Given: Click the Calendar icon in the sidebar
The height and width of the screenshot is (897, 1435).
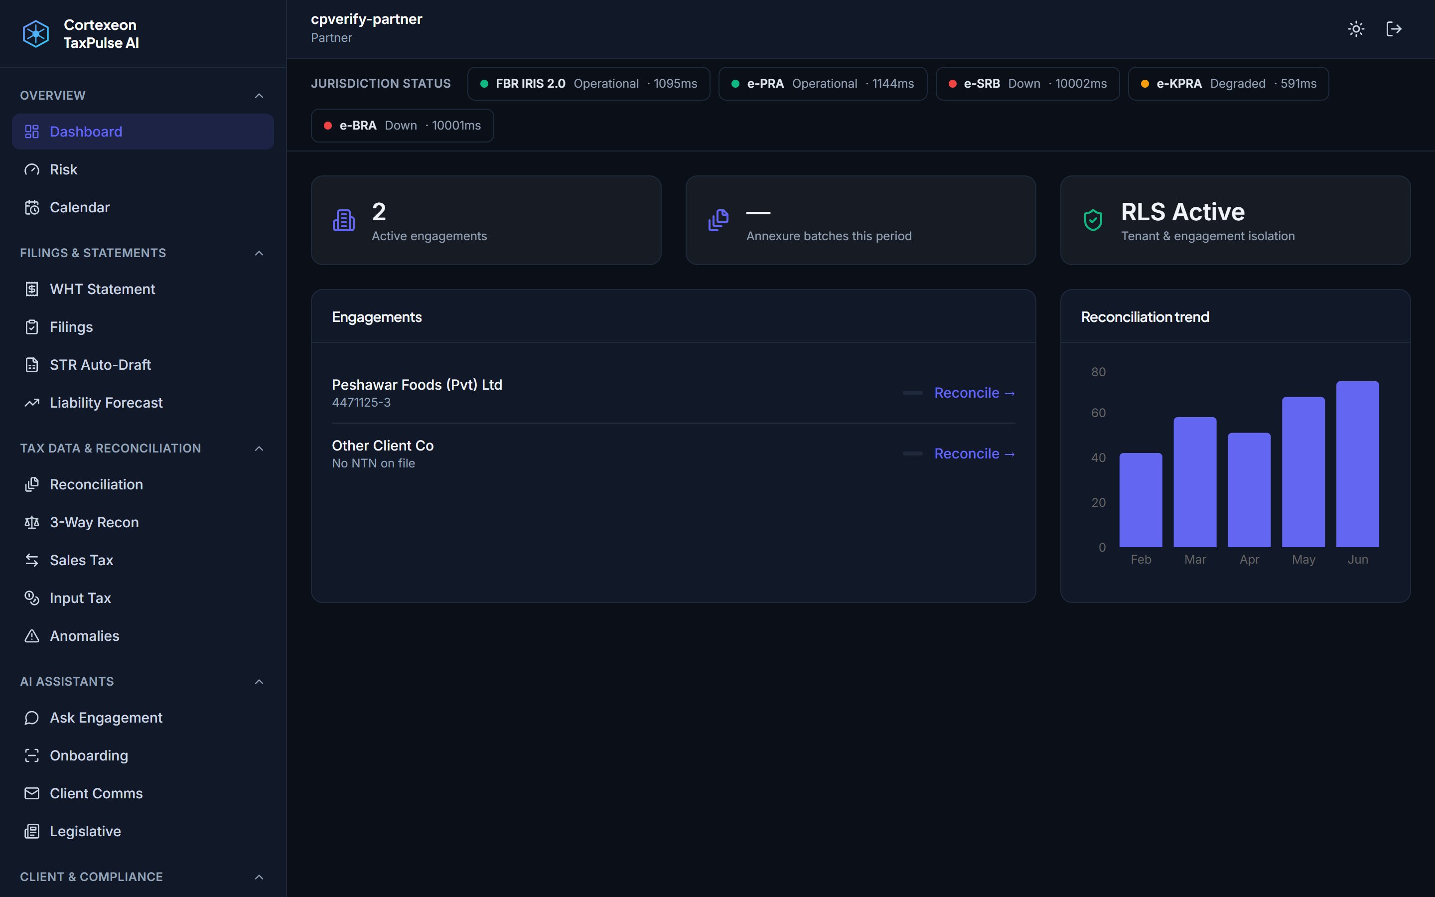Looking at the screenshot, I should click(x=32, y=208).
